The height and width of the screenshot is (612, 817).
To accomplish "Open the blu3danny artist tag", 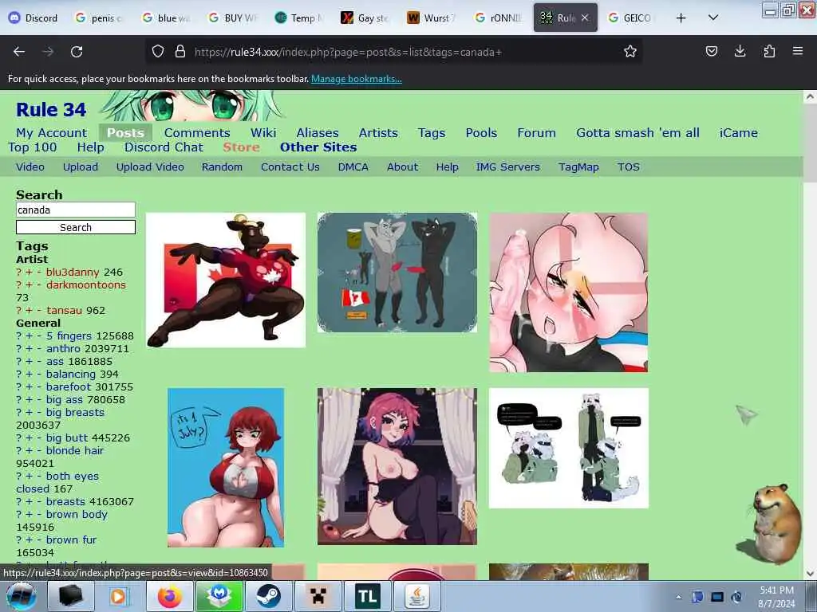I will point(73,273).
